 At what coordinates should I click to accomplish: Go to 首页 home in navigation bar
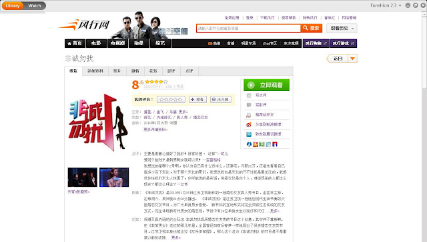tap(75, 43)
